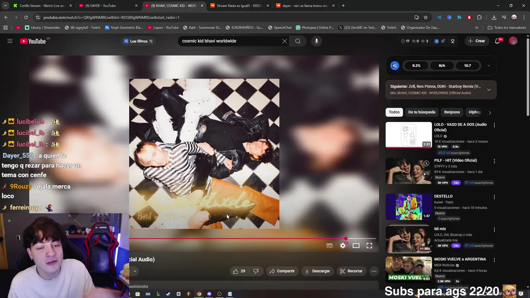The width and height of the screenshot is (530, 298).
Task: Open options for LOLO - VASO DE A DOS
Action: pyautogui.click(x=494, y=125)
